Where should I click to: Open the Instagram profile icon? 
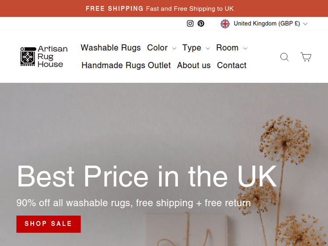click(x=190, y=24)
